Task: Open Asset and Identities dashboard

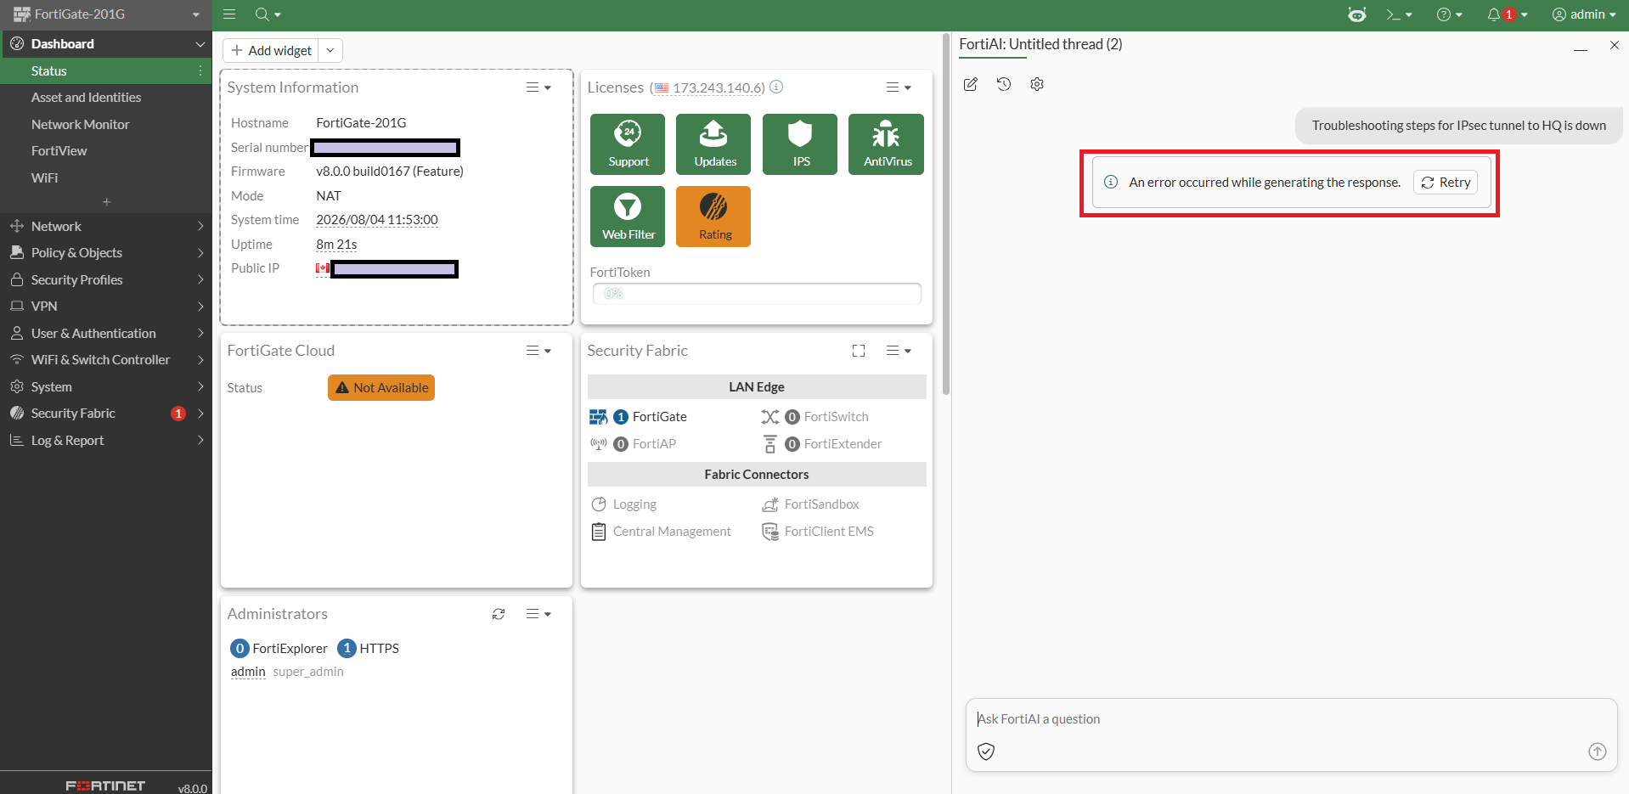Action: coord(106,98)
